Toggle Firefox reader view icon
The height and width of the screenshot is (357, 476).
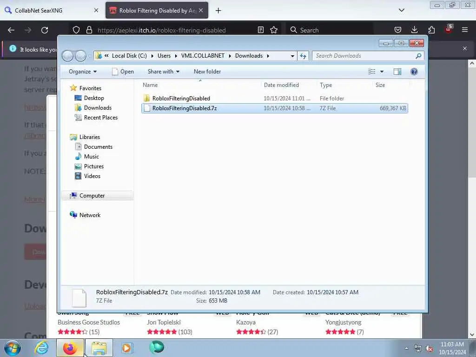point(260,30)
